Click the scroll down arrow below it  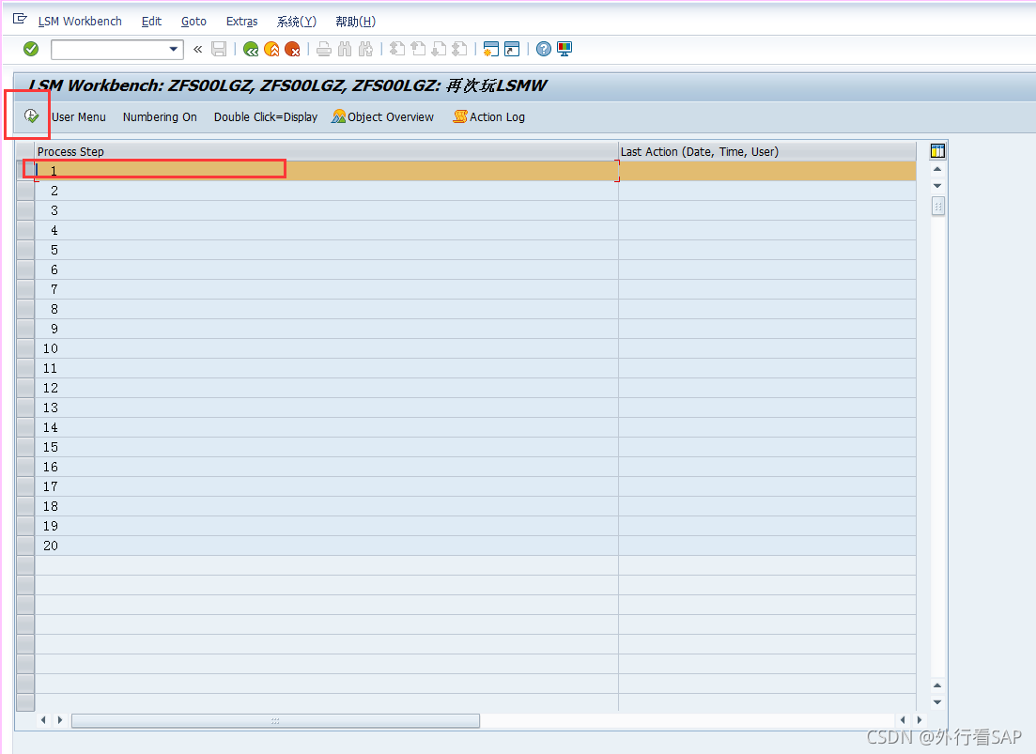click(936, 186)
